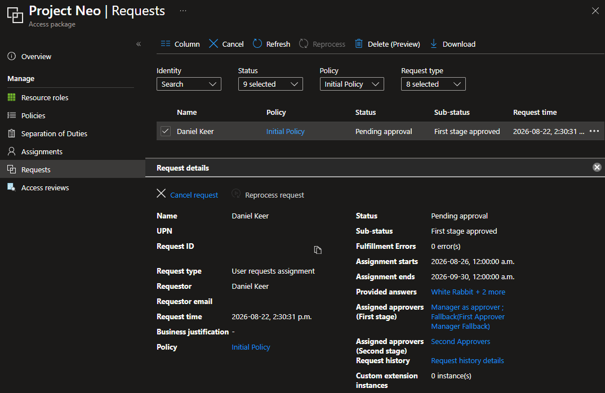The height and width of the screenshot is (393, 605).
Task: Open Policies menu item
Action: (x=33, y=115)
